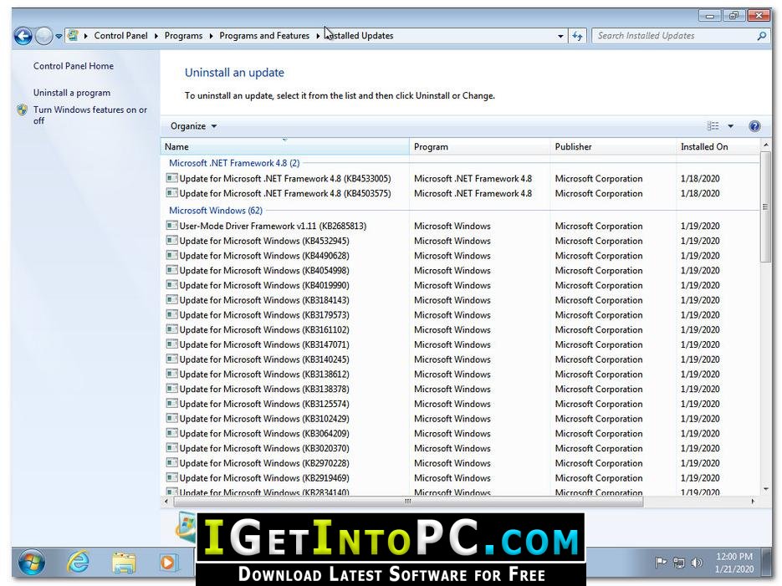
Task: Select the KB3161102 update icon
Action: tap(171, 329)
